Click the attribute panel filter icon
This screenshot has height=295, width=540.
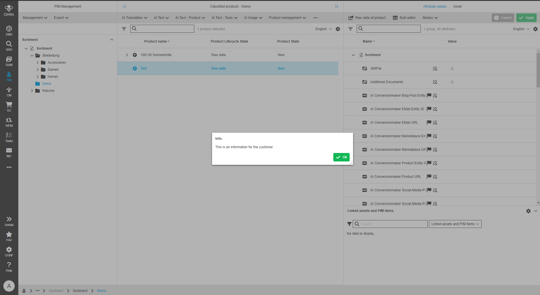(351, 29)
